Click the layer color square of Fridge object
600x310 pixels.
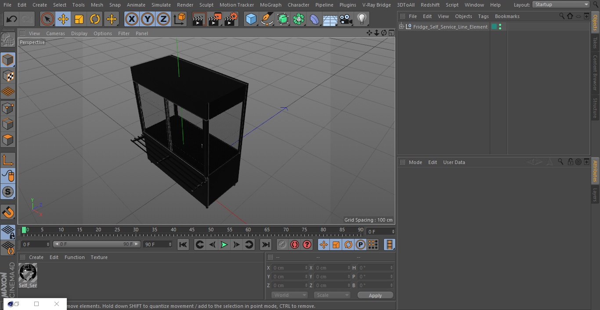[494, 27]
